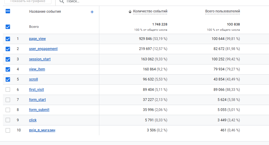
Task: Sort by Всего пользователей column header
Action: [222, 12]
